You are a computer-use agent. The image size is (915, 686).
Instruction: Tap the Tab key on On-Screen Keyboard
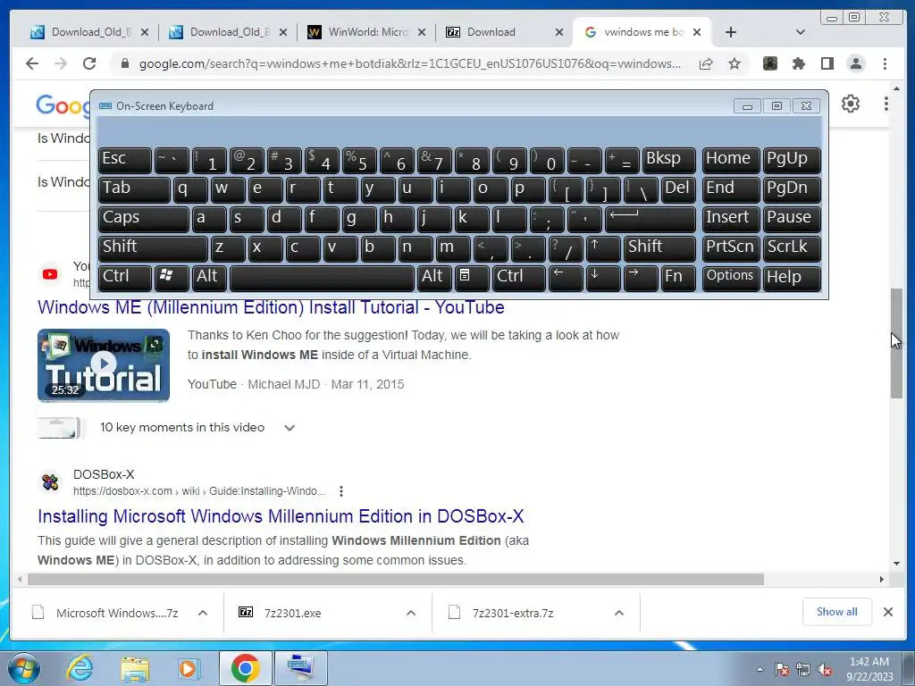click(134, 189)
